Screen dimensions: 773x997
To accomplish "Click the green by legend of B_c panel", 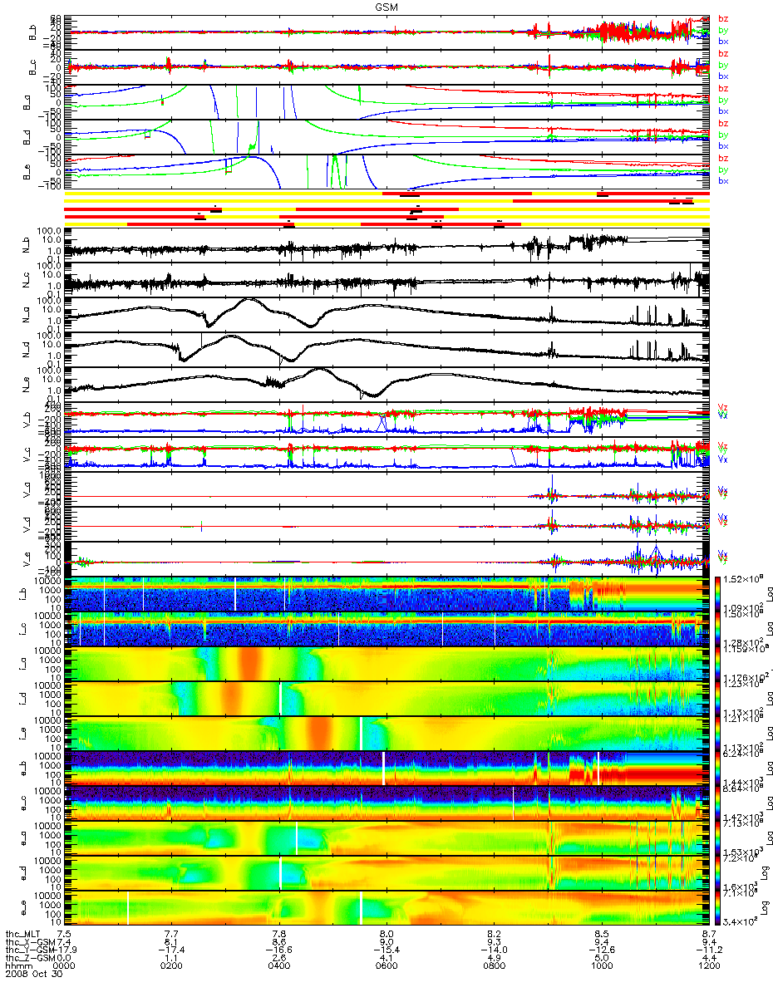I will (723, 64).
